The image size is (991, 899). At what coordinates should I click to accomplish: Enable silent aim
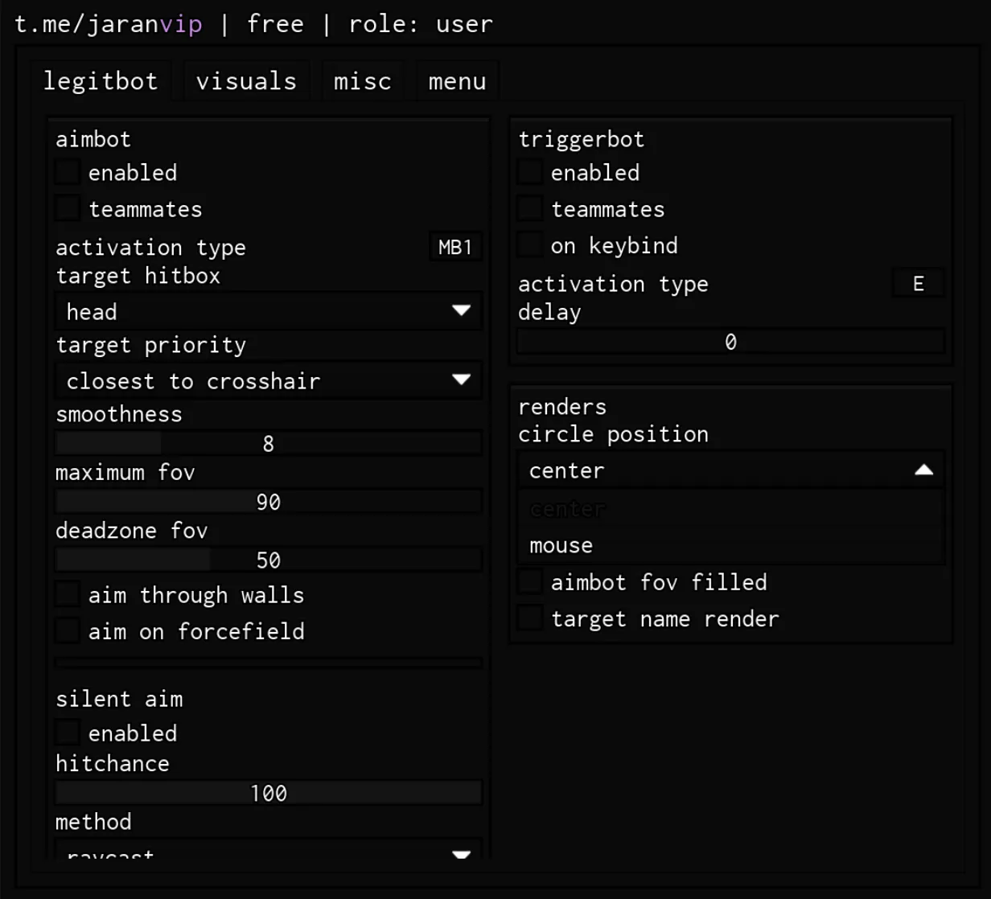(67, 732)
